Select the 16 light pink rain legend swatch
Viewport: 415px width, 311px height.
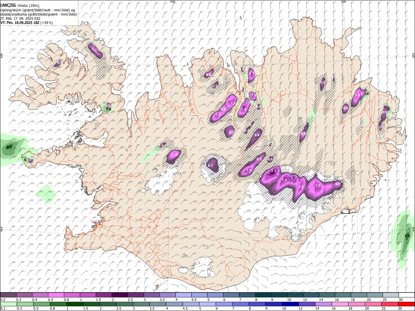[339, 304]
